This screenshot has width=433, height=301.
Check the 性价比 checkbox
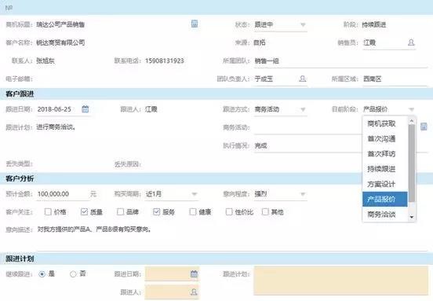[x=229, y=211]
